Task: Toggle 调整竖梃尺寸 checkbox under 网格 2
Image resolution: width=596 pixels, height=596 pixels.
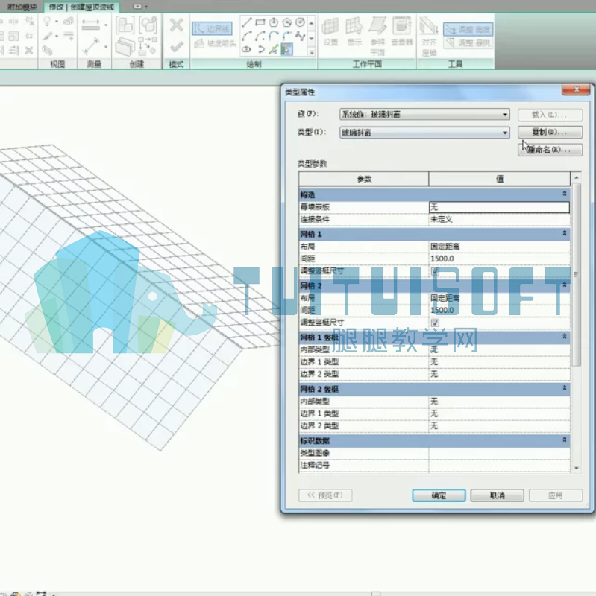Action: pyautogui.click(x=435, y=323)
